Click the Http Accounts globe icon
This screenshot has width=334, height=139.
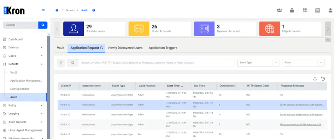(x=269, y=29)
